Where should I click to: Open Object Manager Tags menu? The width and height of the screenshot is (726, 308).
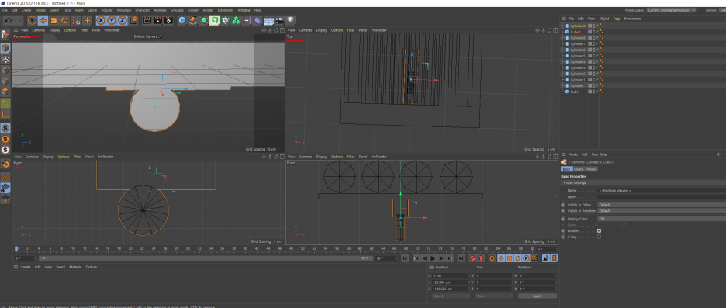(617, 19)
